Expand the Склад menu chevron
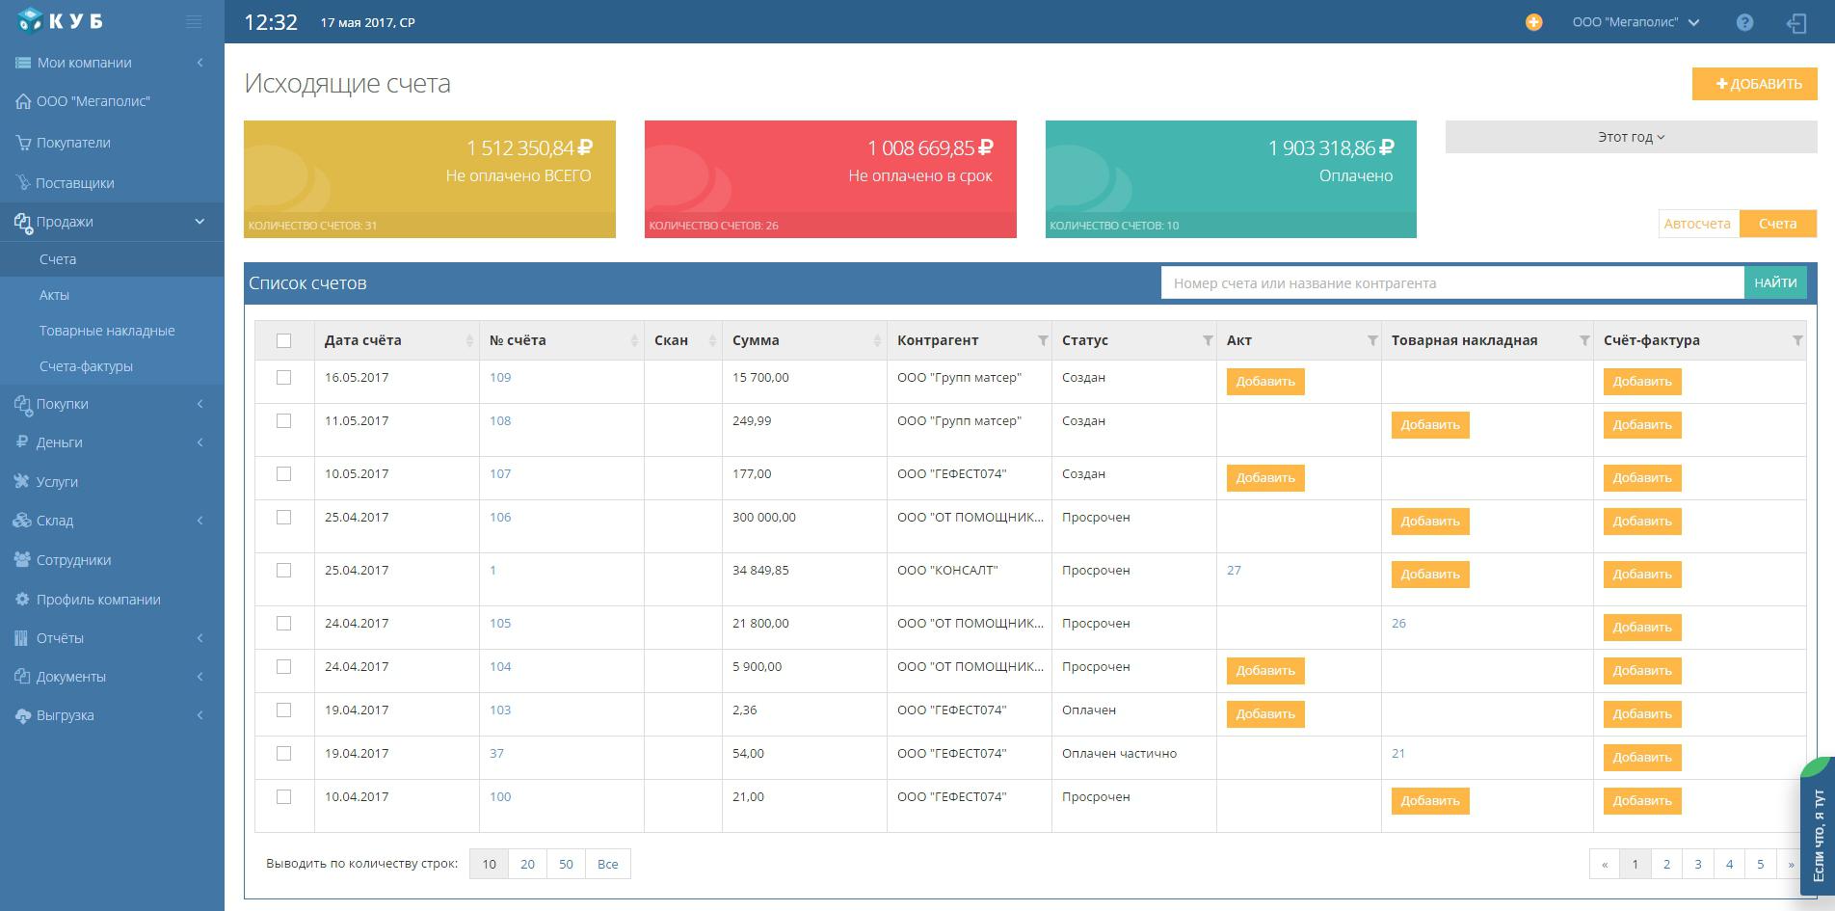 (x=199, y=521)
